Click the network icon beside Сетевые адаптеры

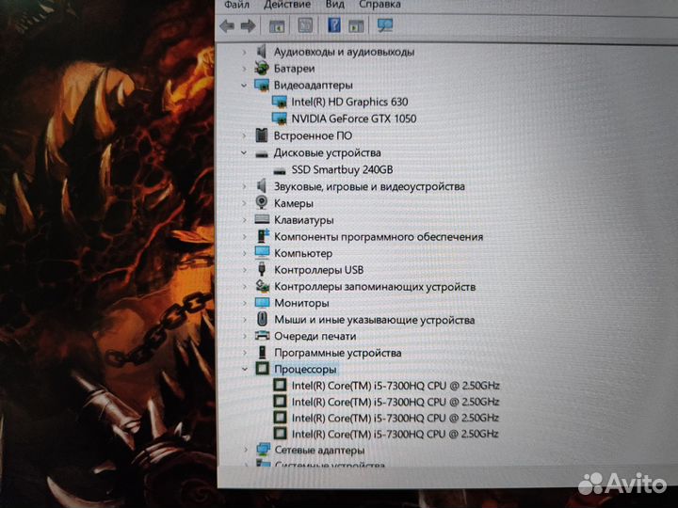(263, 450)
